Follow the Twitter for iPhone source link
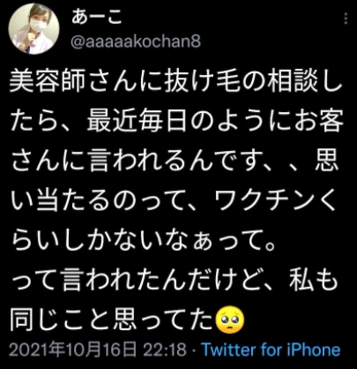Screen dimensions: 357x369 [271, 350]
